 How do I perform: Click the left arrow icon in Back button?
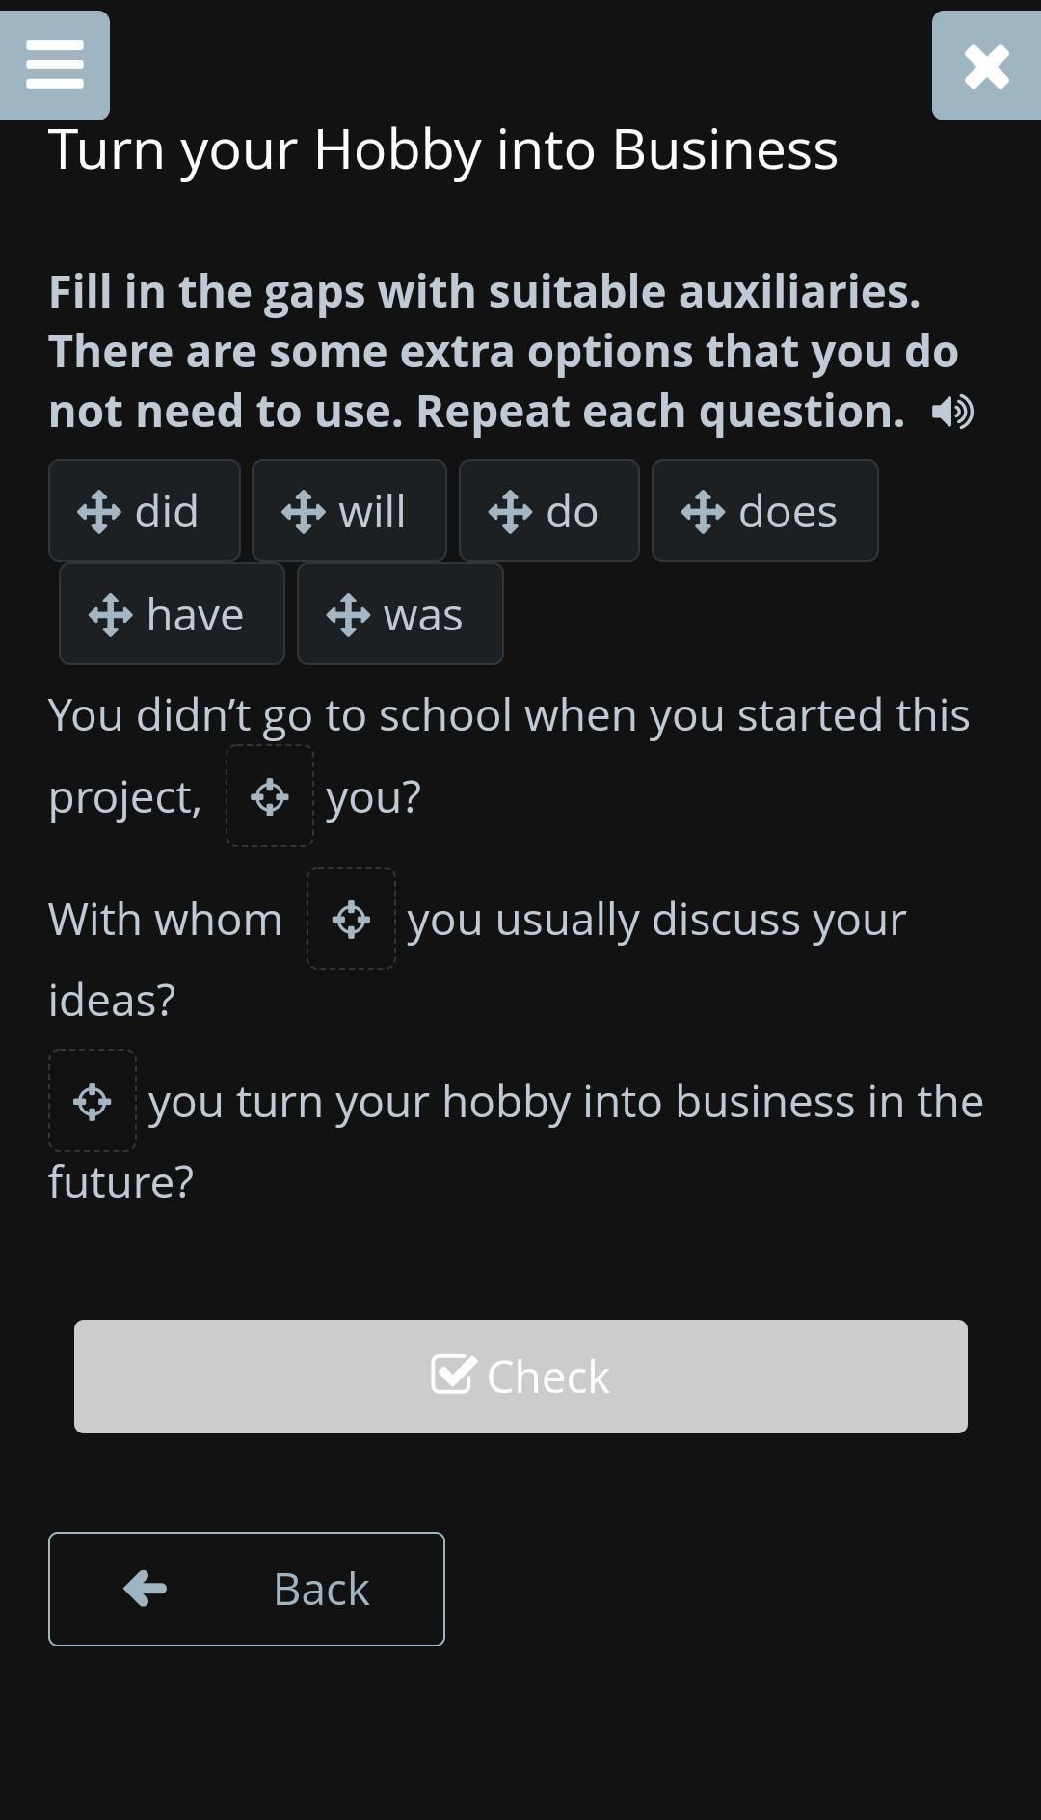pos(146,1589)
